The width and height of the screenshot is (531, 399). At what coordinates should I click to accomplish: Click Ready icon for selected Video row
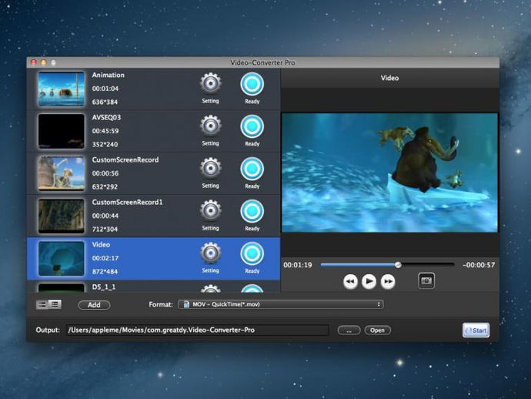(x=252, y=253)
